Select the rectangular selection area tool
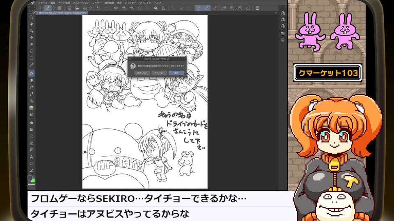This screenshot has height=221, width=394. pyautogui.click(x=32, y=58)
